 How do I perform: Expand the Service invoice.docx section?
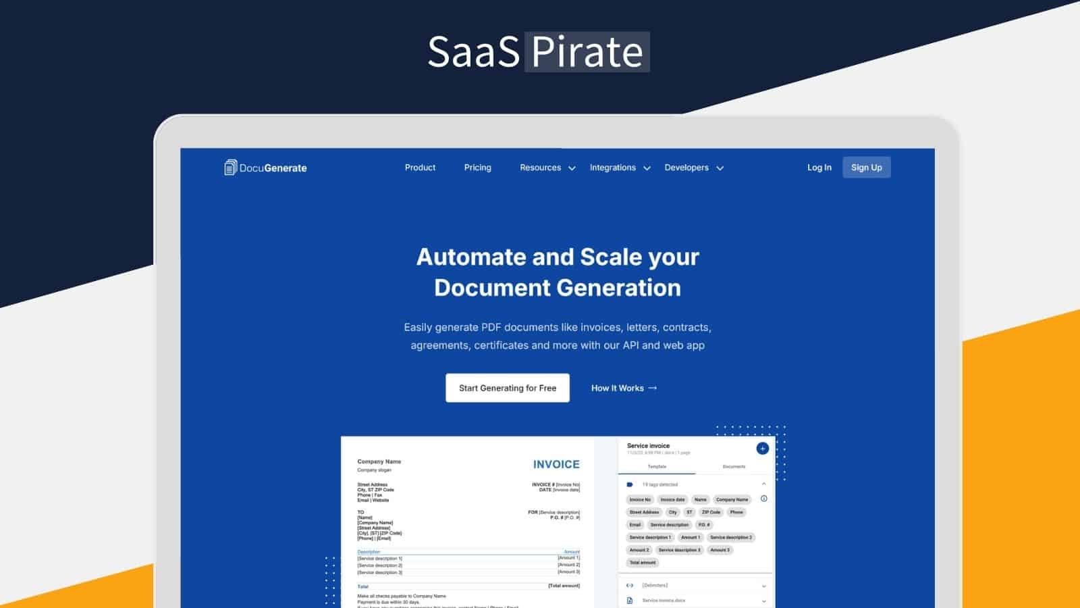(x=763, y=601)
